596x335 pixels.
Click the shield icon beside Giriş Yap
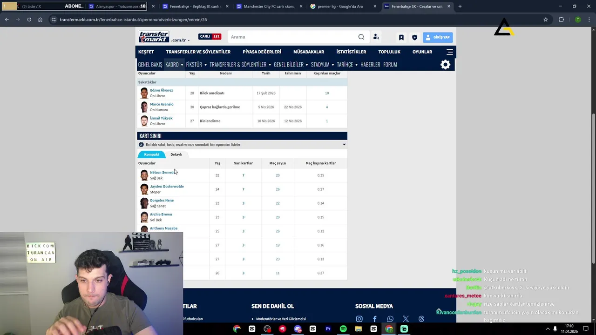coord(414,37)
